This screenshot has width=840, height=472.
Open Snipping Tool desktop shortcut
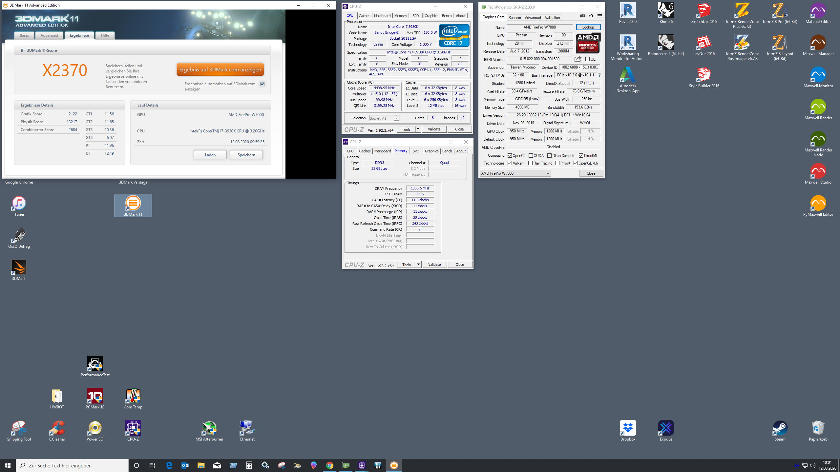click(19, 431)
